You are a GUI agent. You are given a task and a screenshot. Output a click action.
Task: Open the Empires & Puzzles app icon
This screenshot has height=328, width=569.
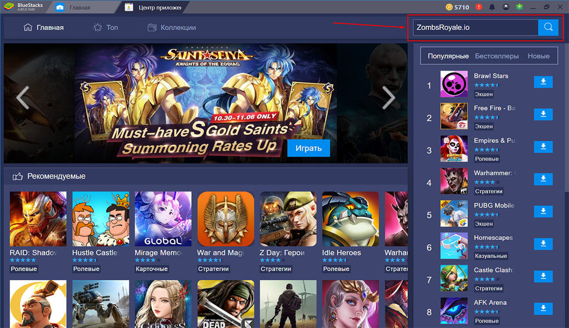[x=454, y=149]
